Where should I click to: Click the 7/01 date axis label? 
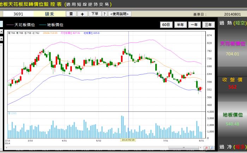[x=165, y=141]
